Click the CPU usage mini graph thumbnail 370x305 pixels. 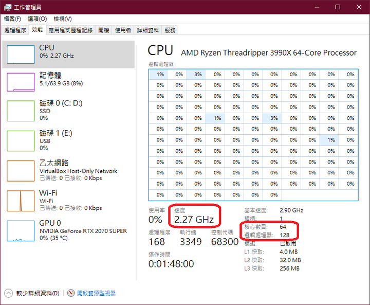(x=21, y=55)
